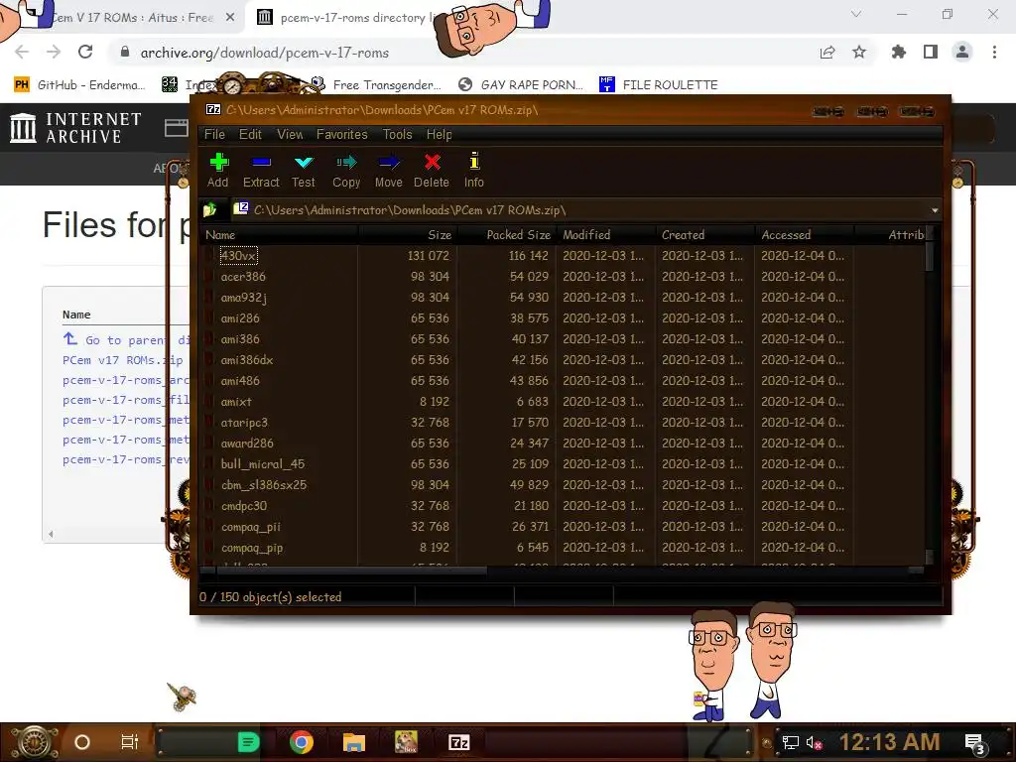The image size is (1016, 762).
Task: Open Chrome three-dot menu
Action: (x=994, y=52)
